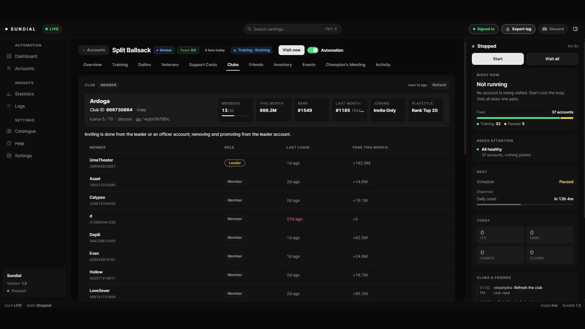Click the Export log button

pos(518,29)
